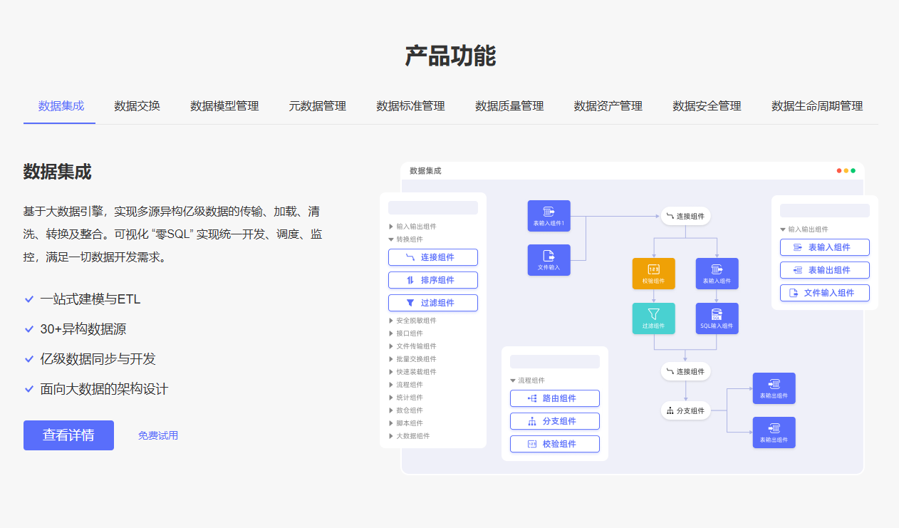Click the SQL输入组件 database node

(717, 319)
